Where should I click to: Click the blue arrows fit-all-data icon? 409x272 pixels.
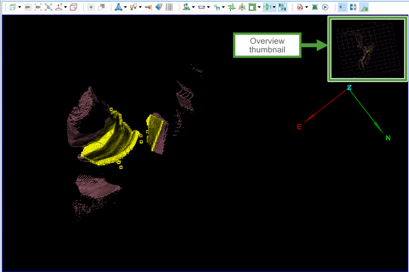[48, 7]
